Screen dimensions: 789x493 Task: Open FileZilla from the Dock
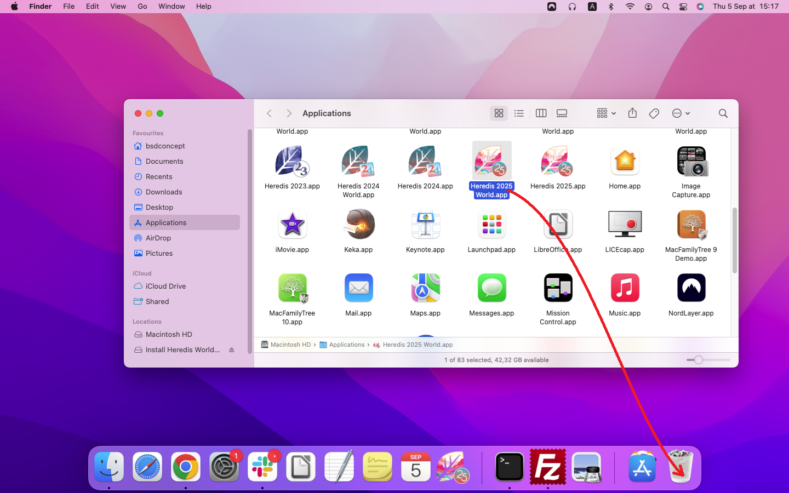[548, 467]
